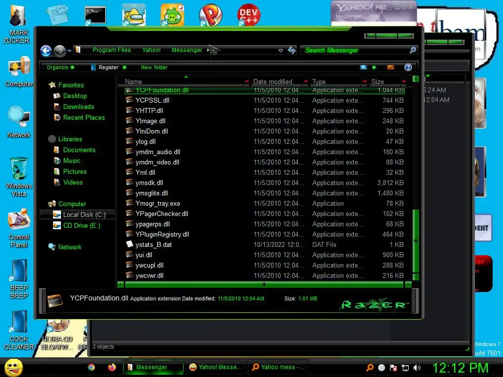Open the Type column filter dropdown
The image size is (503, 377).
click(x=364, y=82)
